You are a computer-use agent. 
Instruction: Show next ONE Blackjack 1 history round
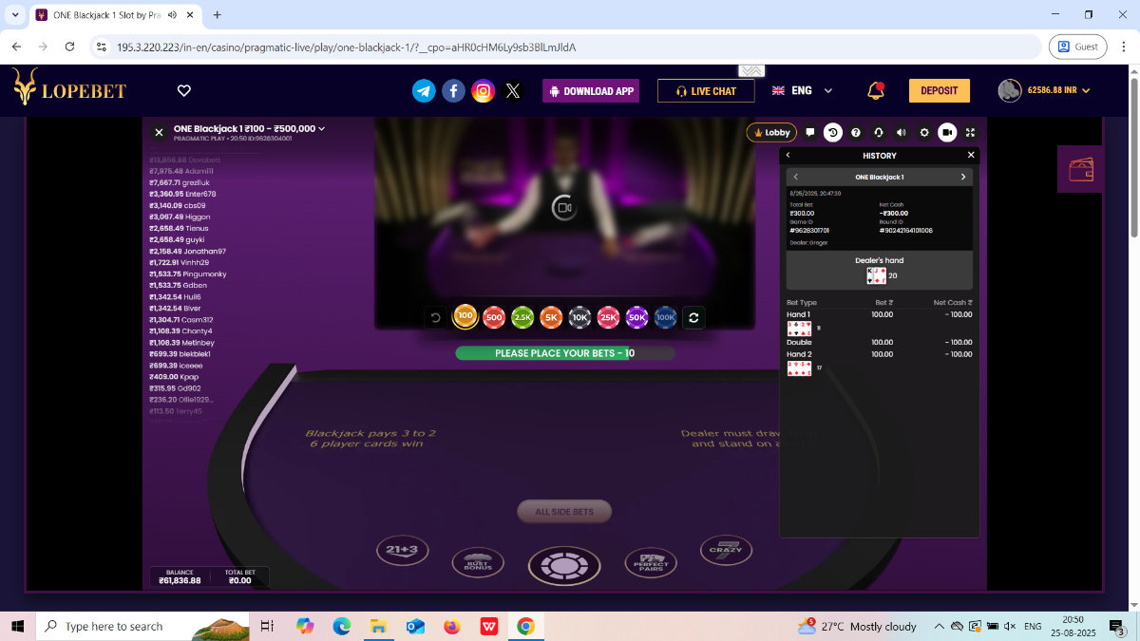pyautogui.click(x=962, y=177)
